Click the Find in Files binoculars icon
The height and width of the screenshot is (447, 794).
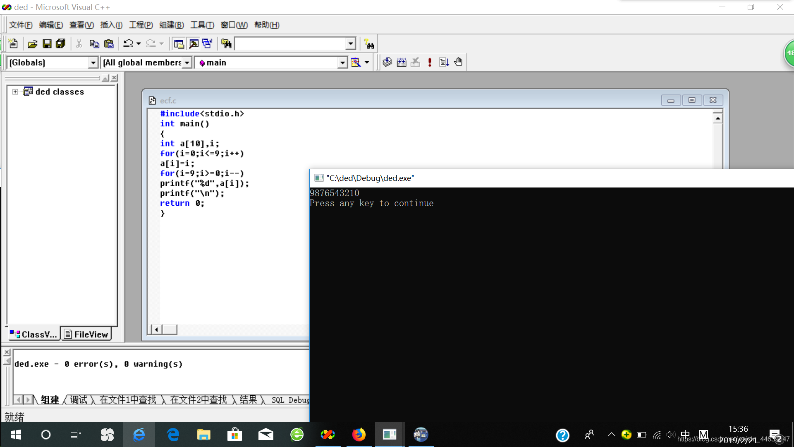pyautogui.click(x=226, y=43)
